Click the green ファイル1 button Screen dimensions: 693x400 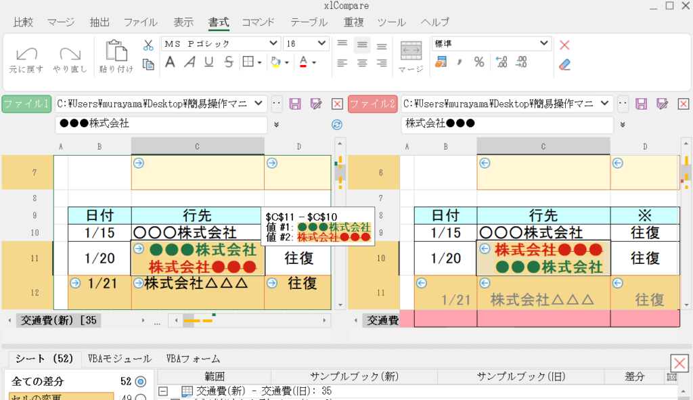pyautogui.click(x=26, y=104)
